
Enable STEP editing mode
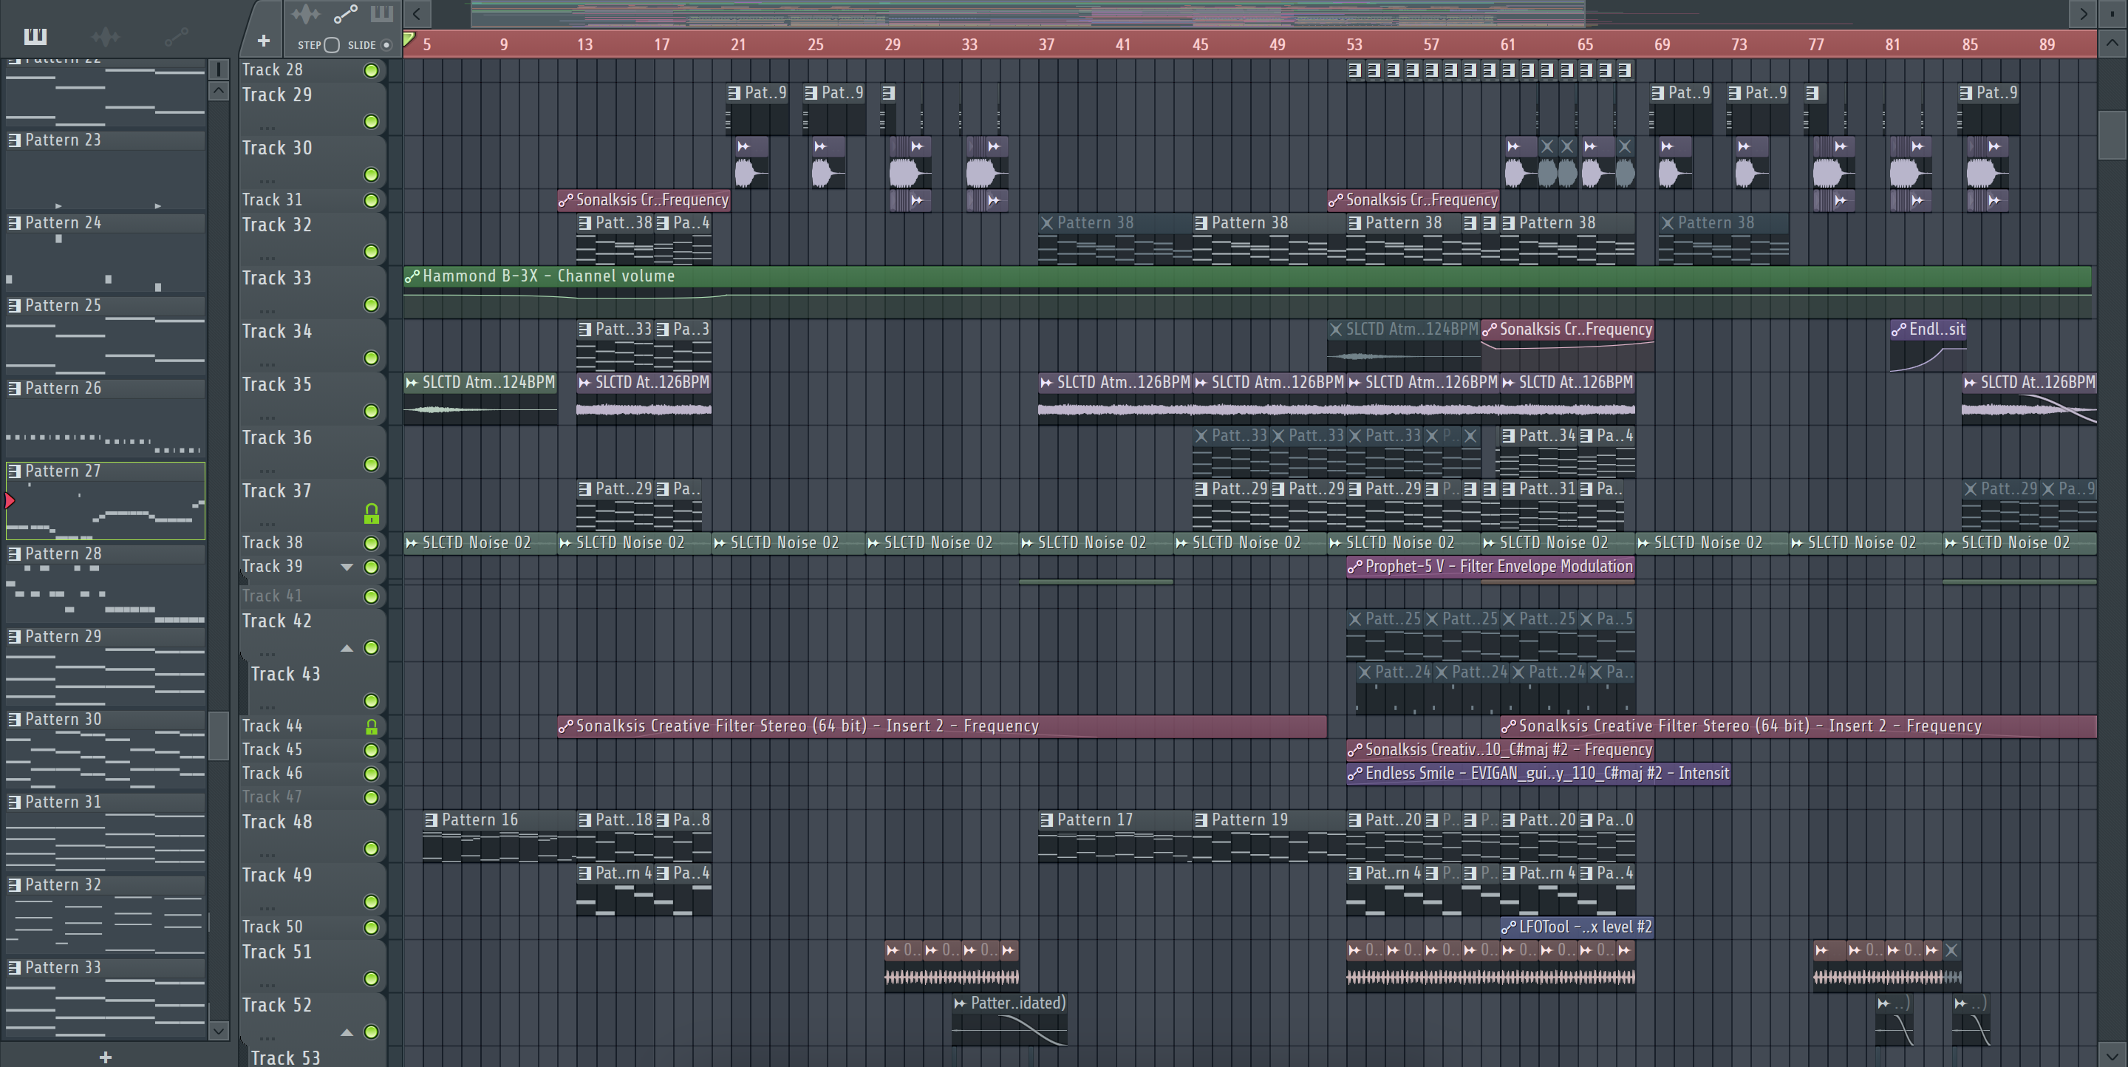tap(331, 44)
